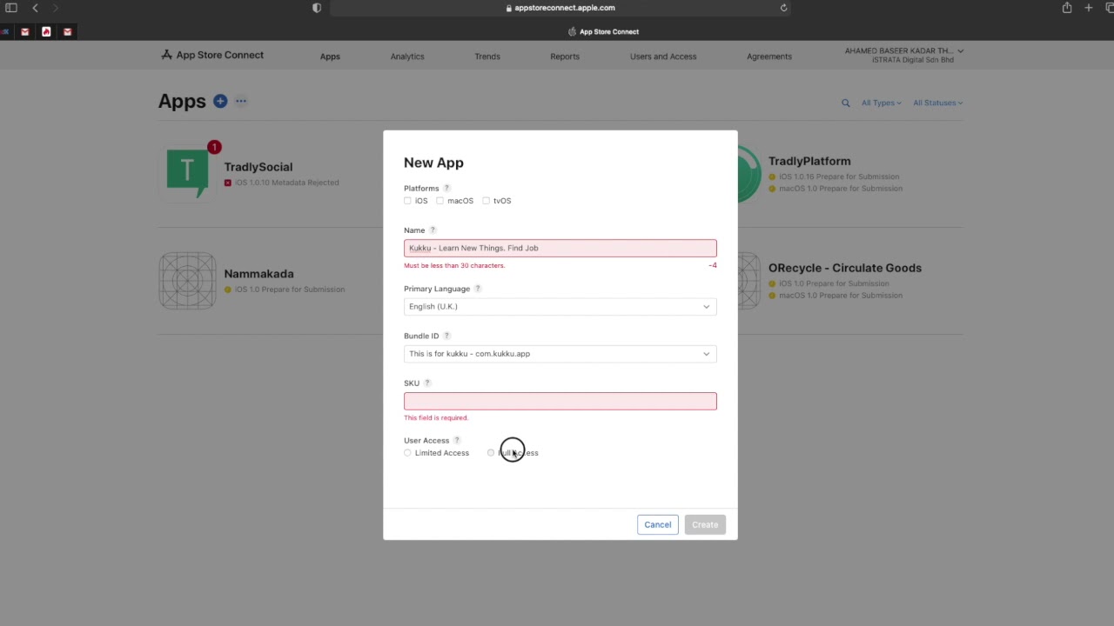This screenshot has width=1114, height=626.
Task: Click the User Access help question mark
Action: tap(457, 440)
